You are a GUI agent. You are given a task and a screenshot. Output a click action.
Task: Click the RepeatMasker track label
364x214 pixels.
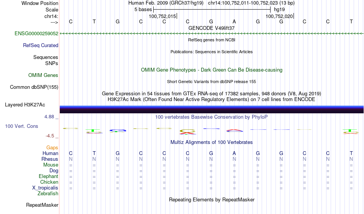pyautogui.click(x=42, y=205)
